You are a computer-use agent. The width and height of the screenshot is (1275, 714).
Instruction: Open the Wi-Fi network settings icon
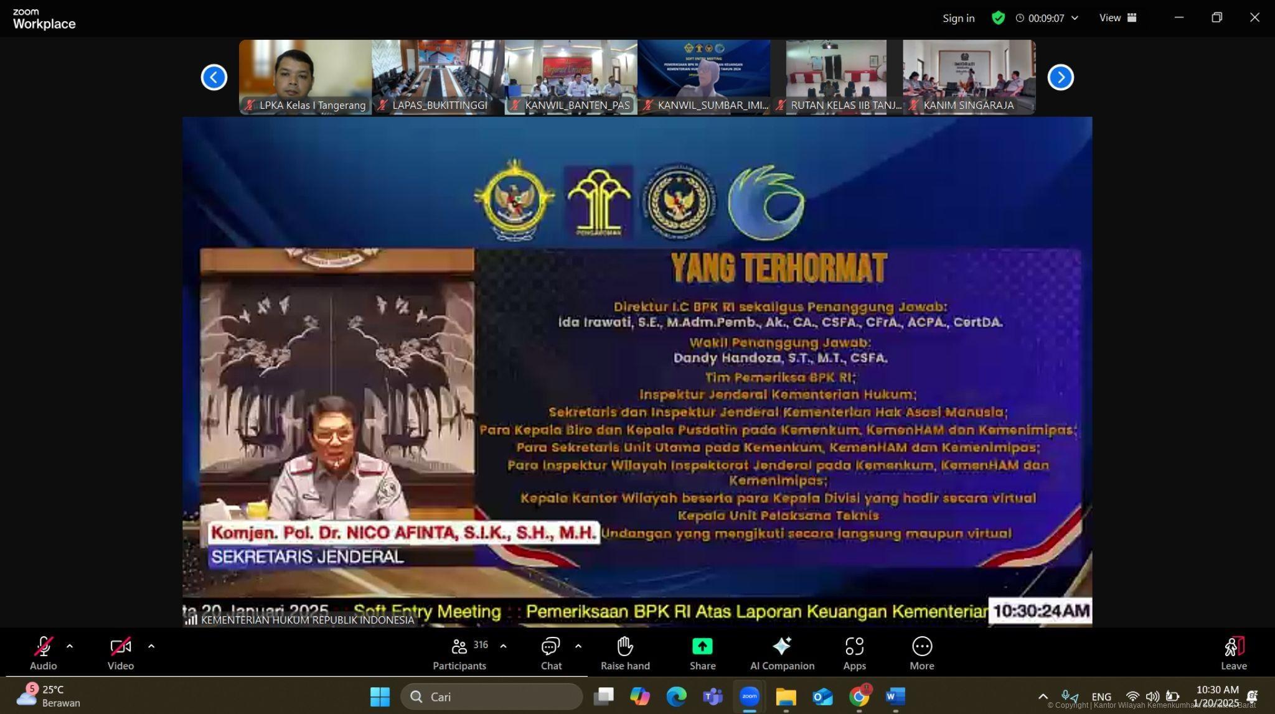point(1133,697)
